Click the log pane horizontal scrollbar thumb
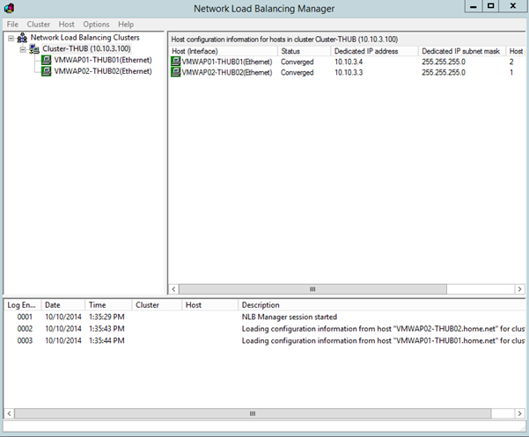Viewport: 529px width, 437px height. coord(253,413)
